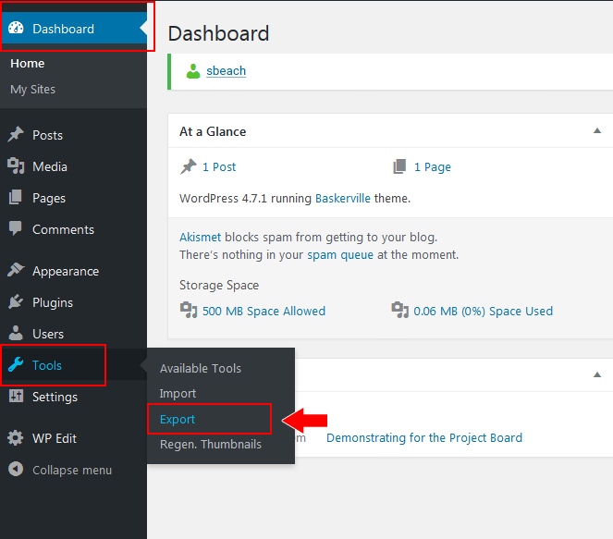Click the Tools wrench icon

(x=16, y=364)
